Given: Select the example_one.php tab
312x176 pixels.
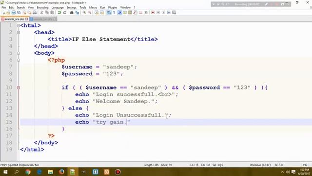Looking at the screenshot, I should click(x=14, y=19).
